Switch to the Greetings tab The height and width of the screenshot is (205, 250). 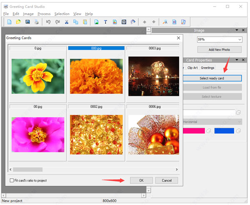tap(207, 67)
